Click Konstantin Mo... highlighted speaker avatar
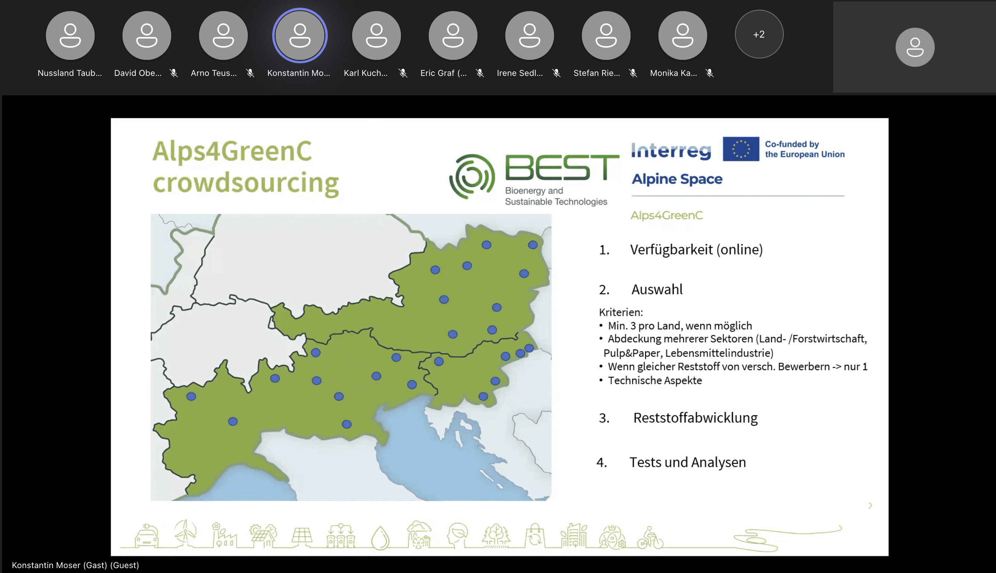Screen dimensions: 996x573 point(300,36)
